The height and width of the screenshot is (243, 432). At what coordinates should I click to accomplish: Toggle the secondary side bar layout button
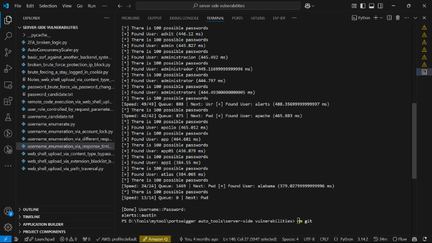pos(380,6)
